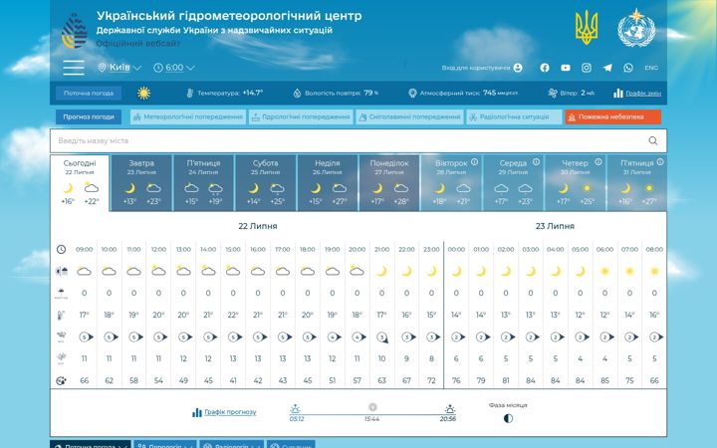This screenshot has height=448, width=717.
Task: Click the 15:44 sun position marker
Action: 372,407
